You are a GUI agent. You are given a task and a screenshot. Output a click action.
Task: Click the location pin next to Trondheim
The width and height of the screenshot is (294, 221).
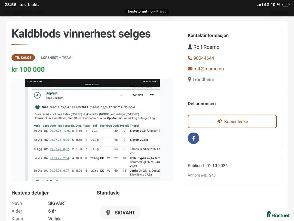click(x=189, y=79)
